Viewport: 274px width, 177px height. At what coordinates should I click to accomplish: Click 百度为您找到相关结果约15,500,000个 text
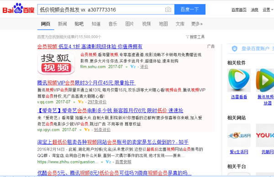pos(69,37)
